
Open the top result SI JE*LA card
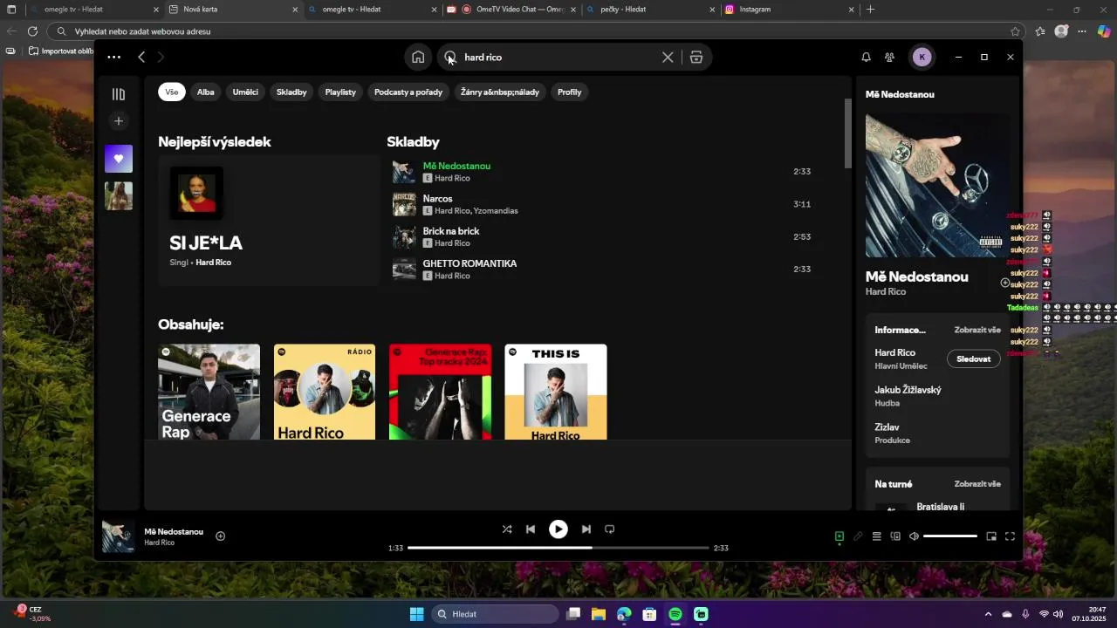269,221
